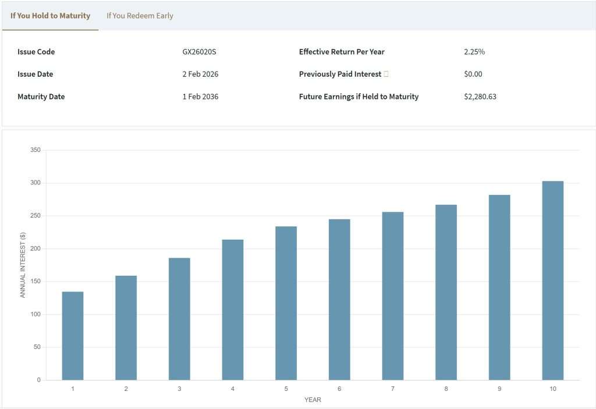Click the Year 1 interest bar
596x409 pixels.
[x=73, y=337]
